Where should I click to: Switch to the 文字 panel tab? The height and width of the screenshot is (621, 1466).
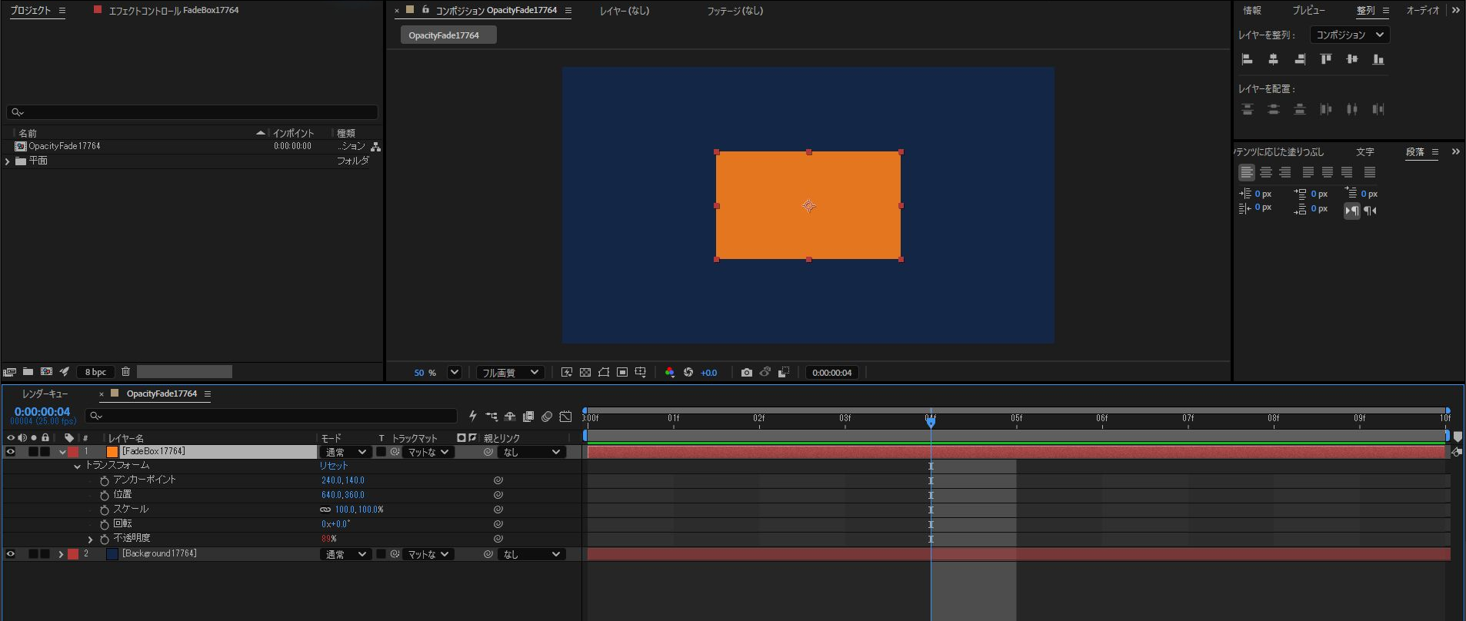(x=1365, y=152)
